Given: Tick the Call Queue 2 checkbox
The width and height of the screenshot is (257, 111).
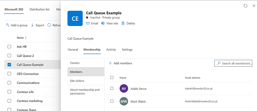Looking at the screenshot, I should 9,56.
